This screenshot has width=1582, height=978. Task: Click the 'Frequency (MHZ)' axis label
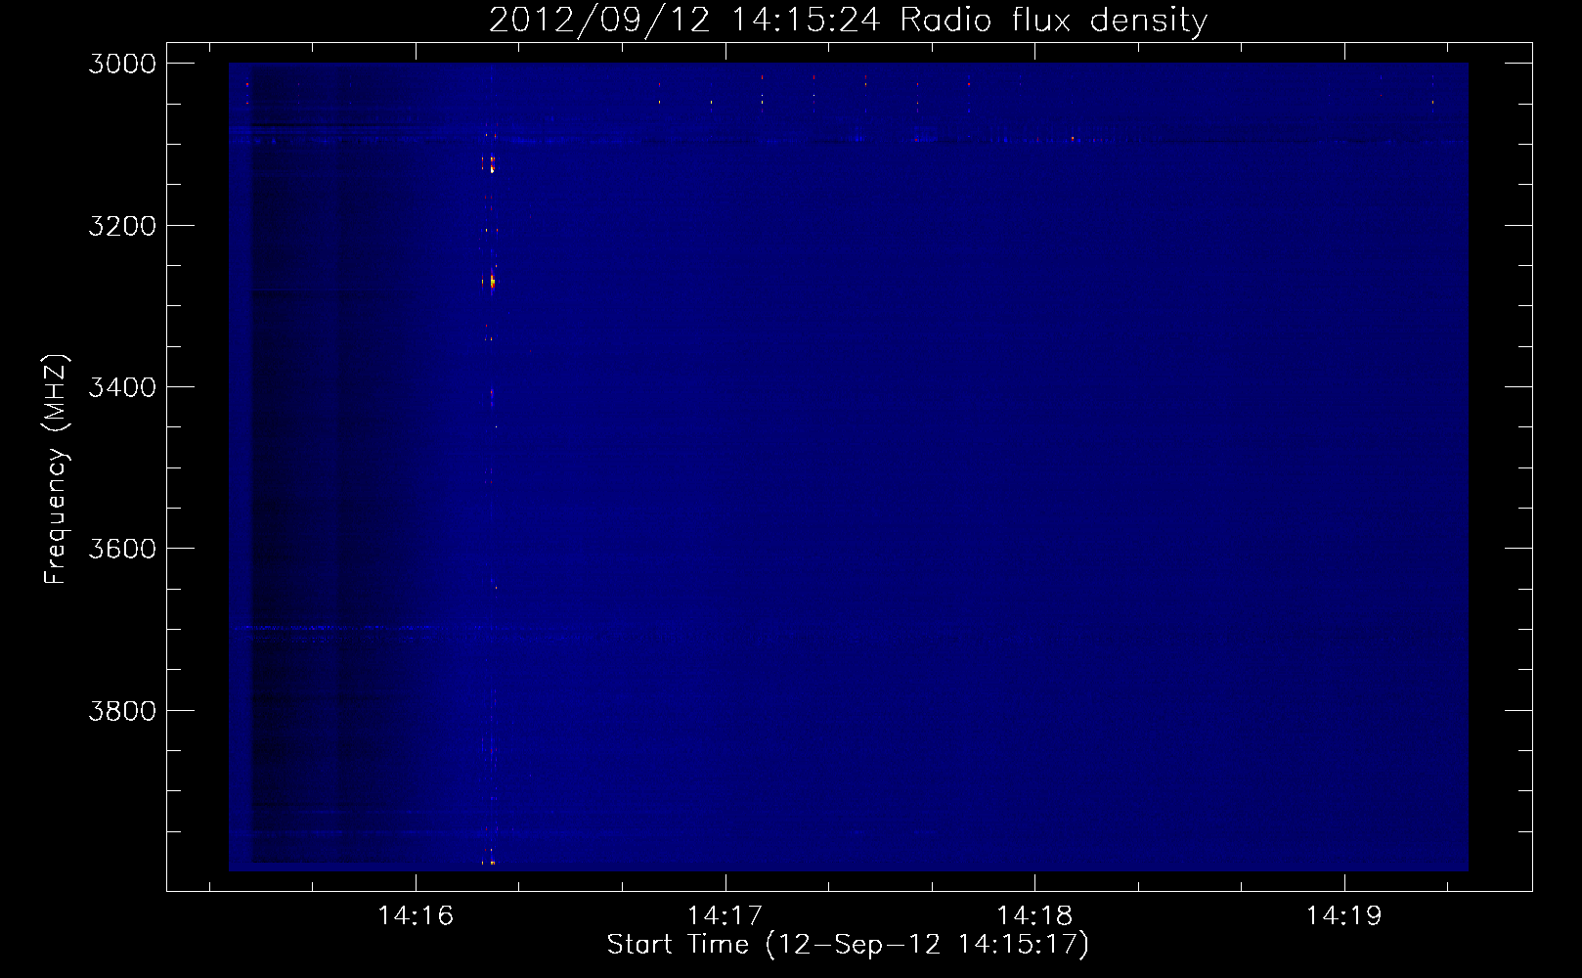[x=58, y=469]
